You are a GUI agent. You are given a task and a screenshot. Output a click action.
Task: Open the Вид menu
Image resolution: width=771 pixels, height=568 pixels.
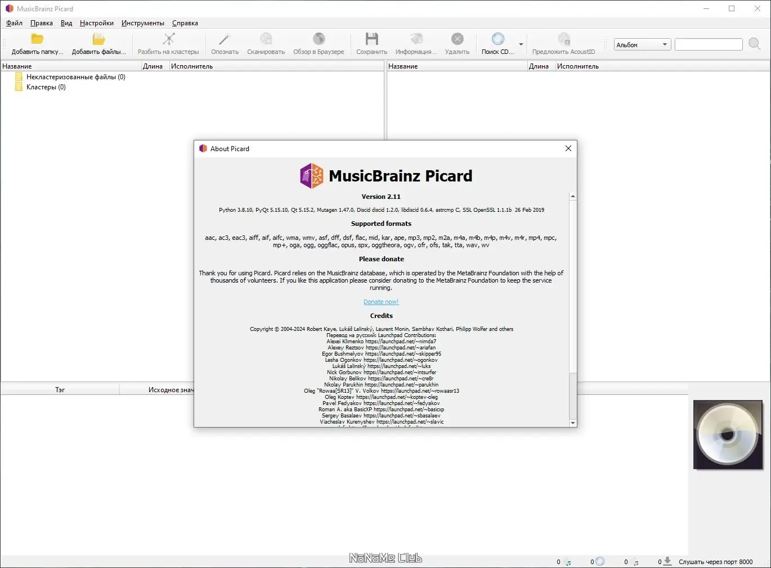click(x=66, y=23)
